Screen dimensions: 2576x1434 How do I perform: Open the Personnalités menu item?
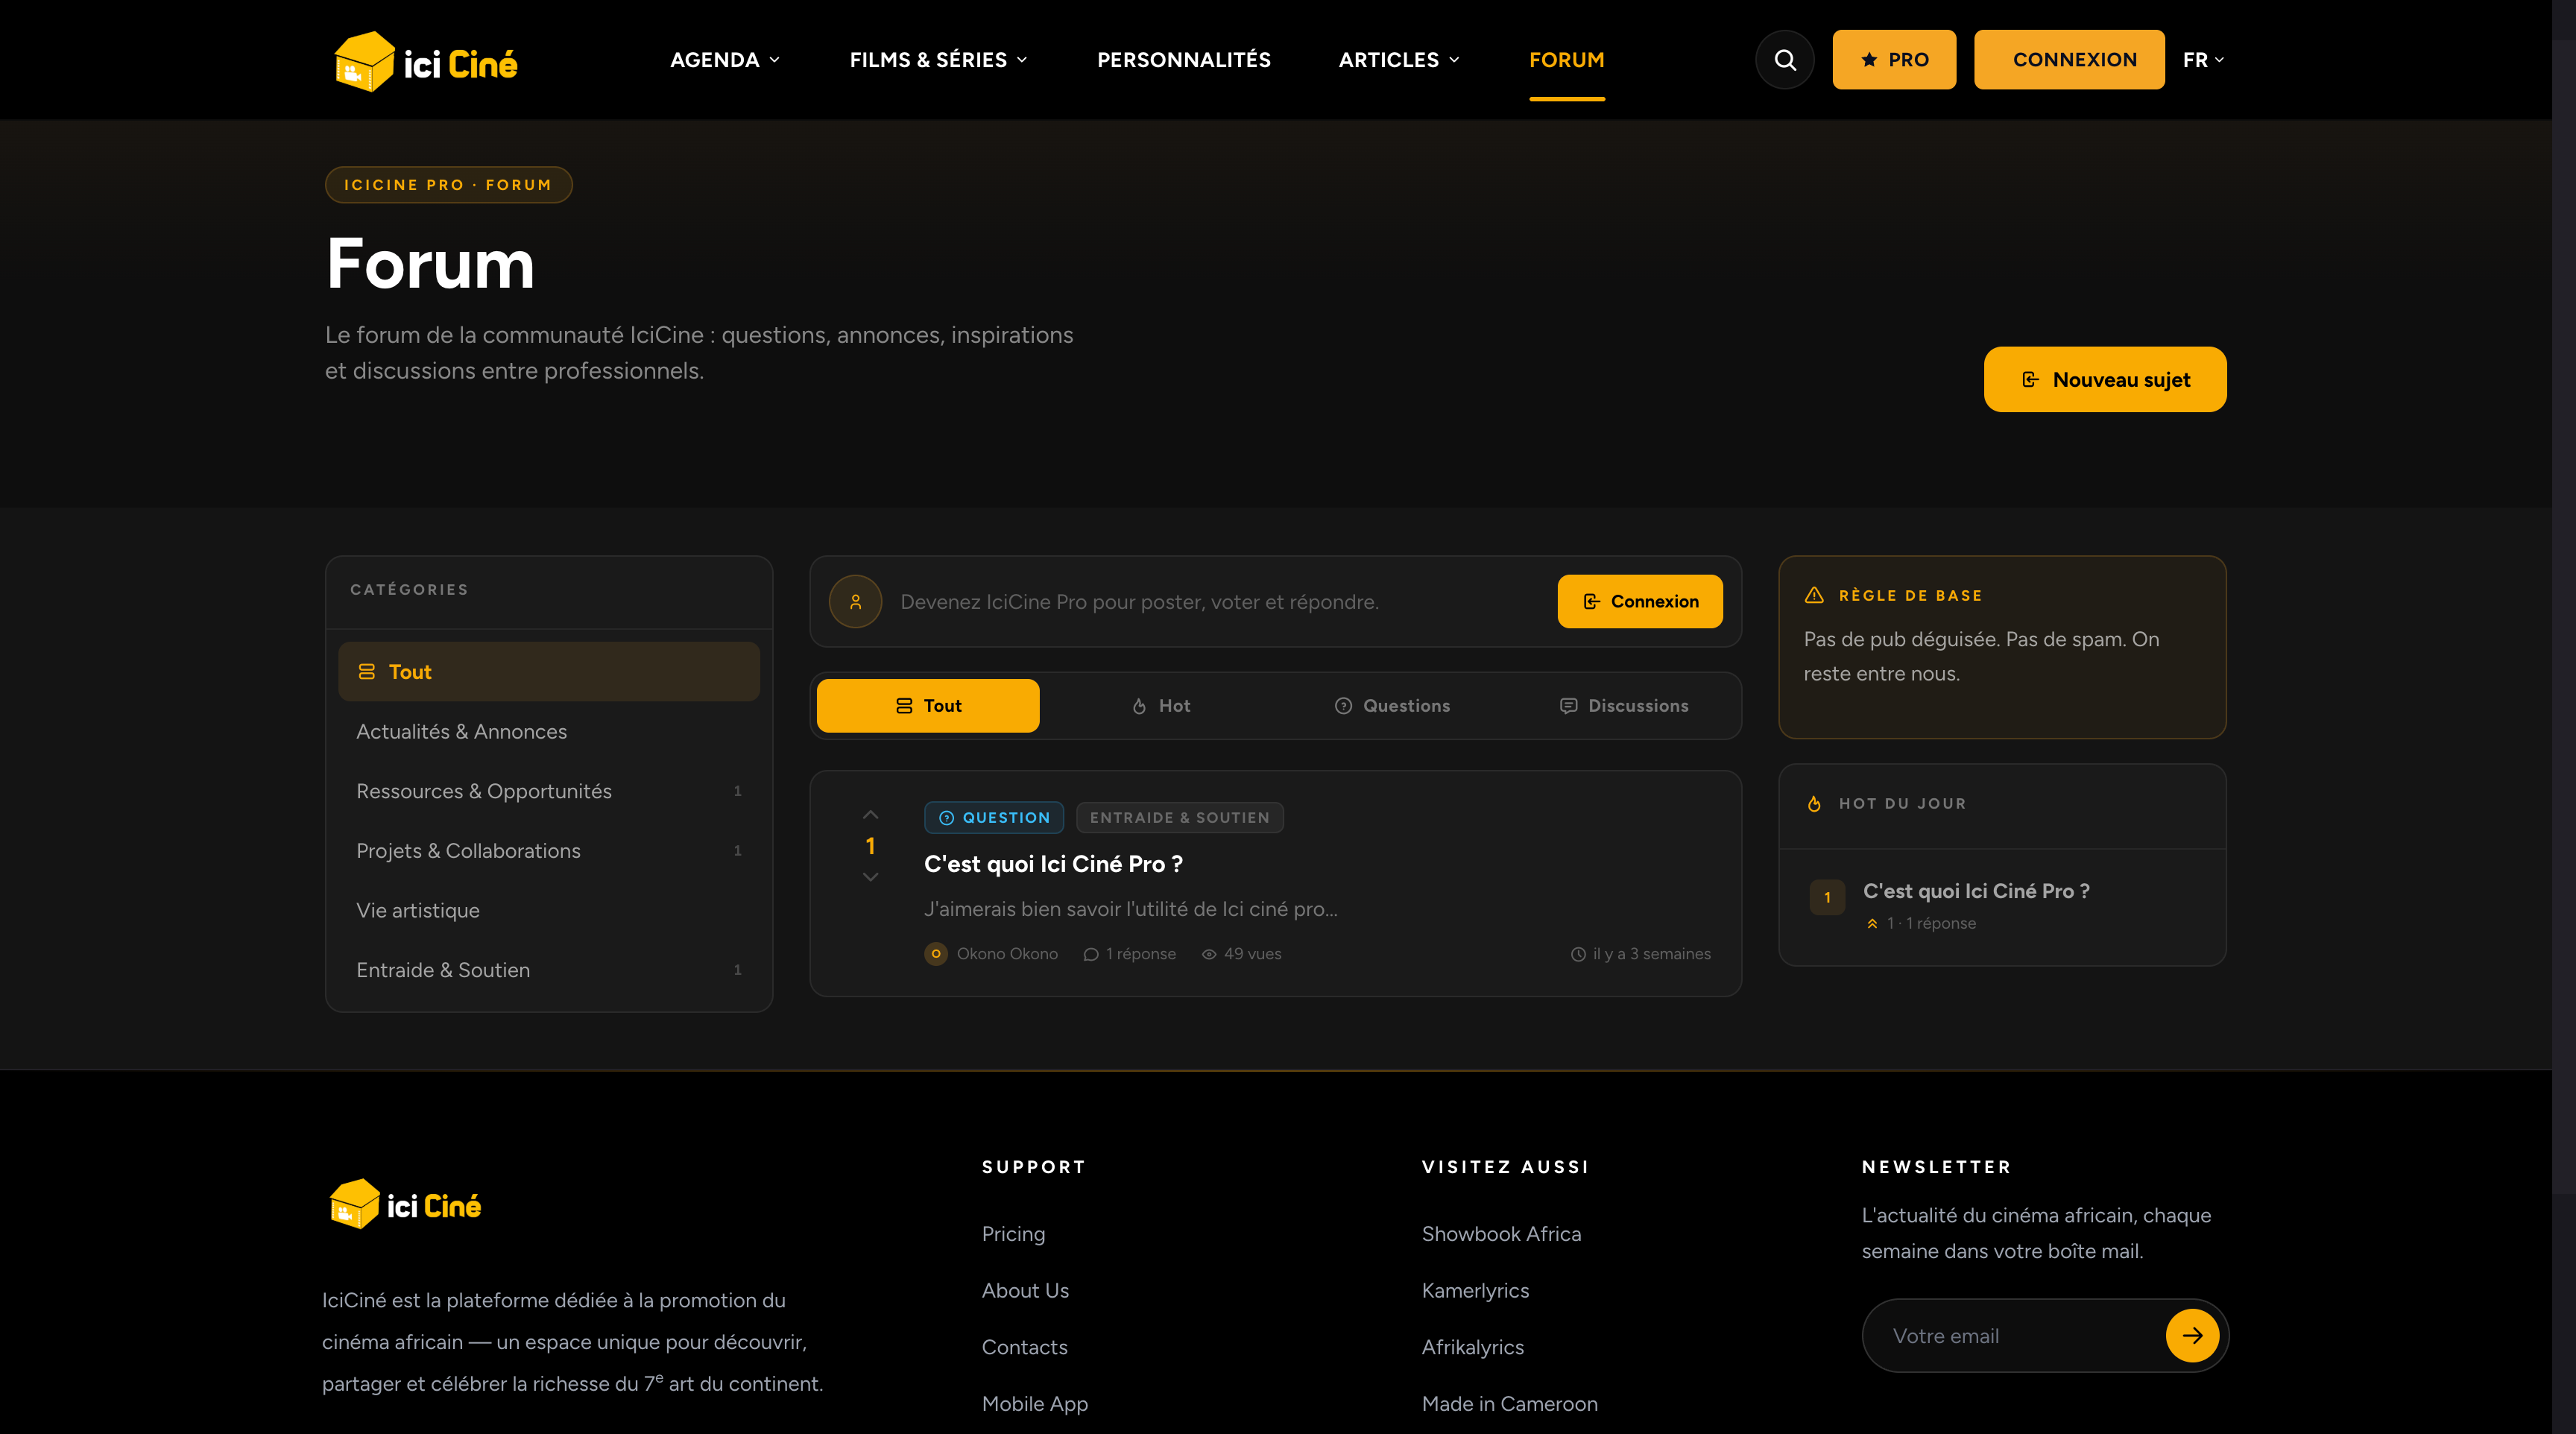pyautogui.click(x=1184, y=60)
